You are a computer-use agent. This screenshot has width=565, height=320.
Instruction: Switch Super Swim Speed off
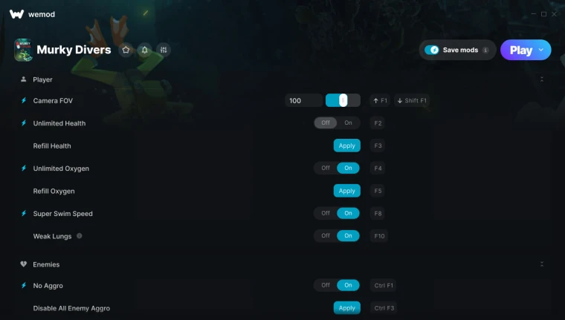[x=326, y=213]
